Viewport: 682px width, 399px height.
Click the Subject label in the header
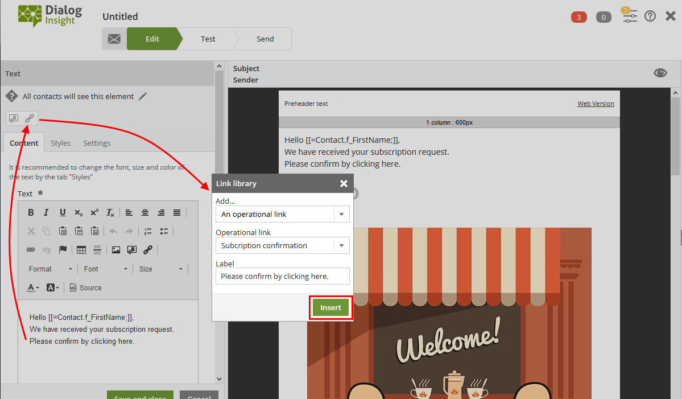246,68
